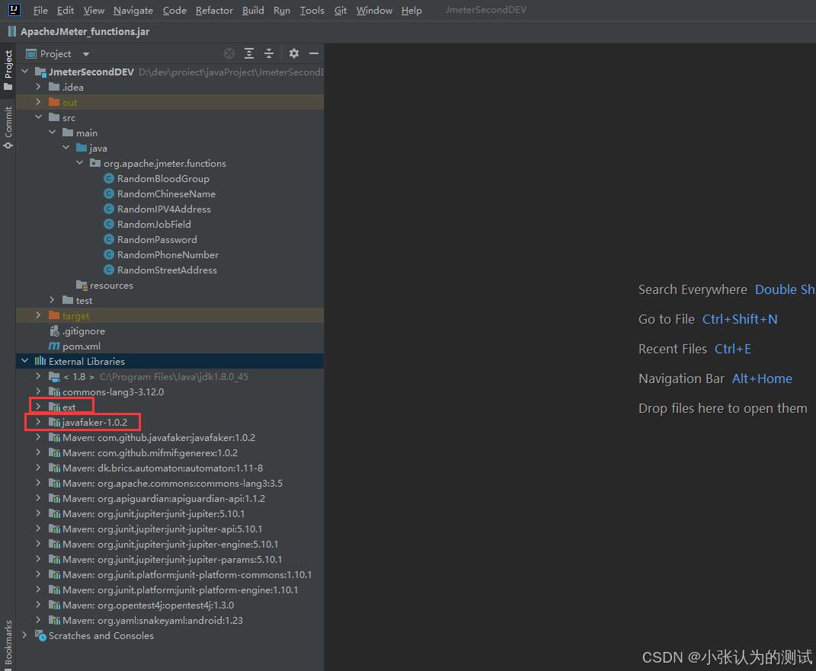Expand the javafaker-1.0.2 library node
This screenshot has width=816, height=671.
39,422
